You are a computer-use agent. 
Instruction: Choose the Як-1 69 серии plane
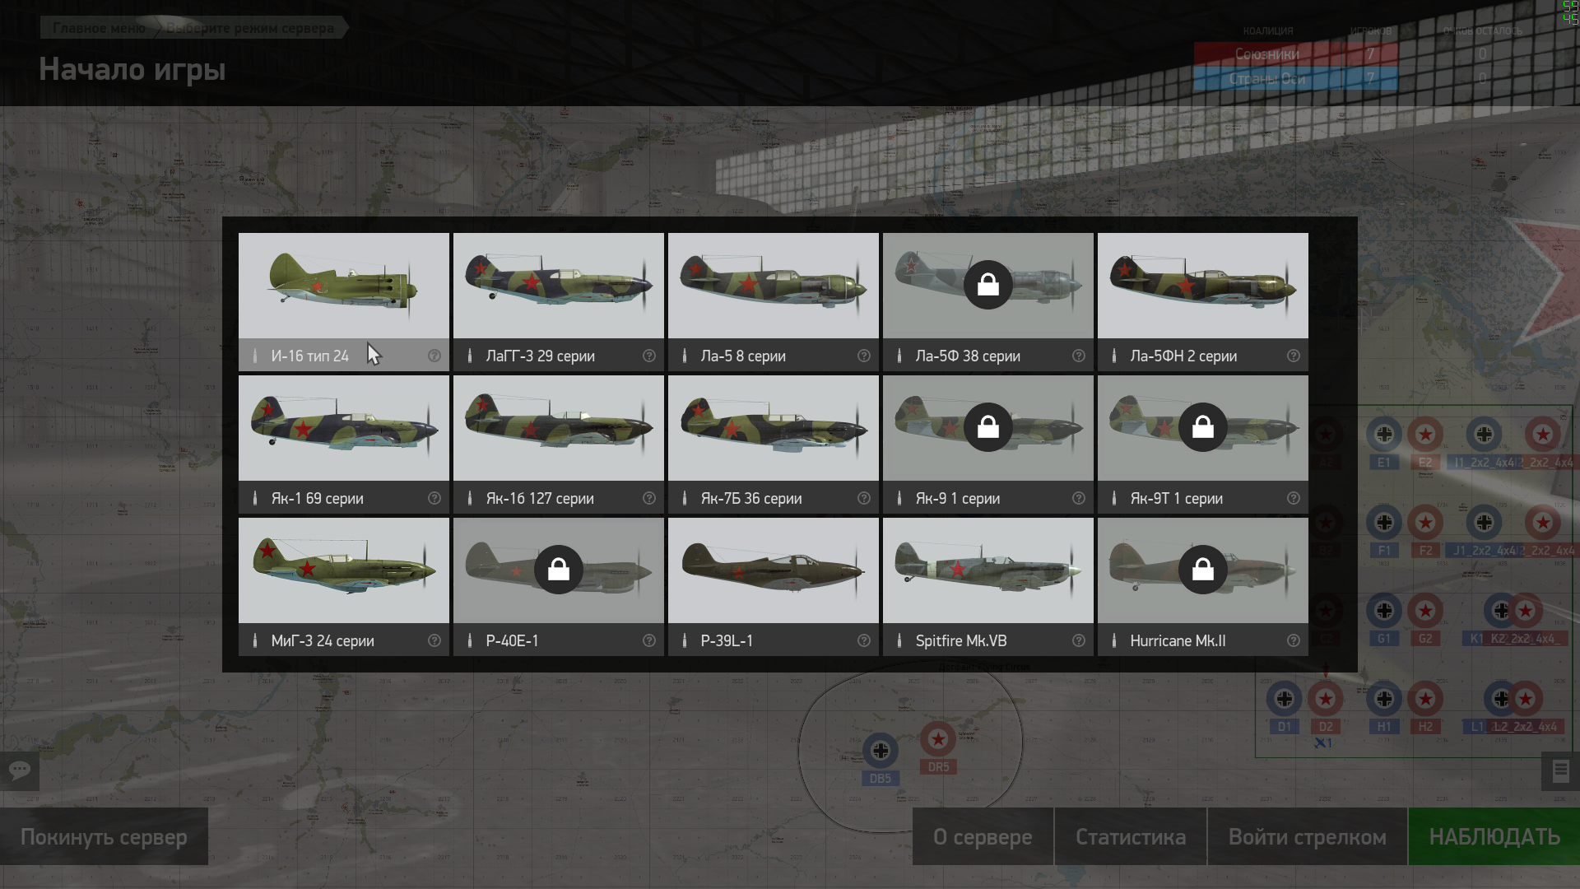click(343, 444)
